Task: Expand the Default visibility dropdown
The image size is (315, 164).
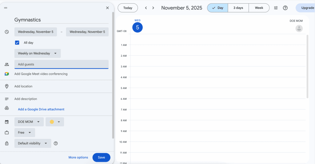Action: click(x=33, y=143)
